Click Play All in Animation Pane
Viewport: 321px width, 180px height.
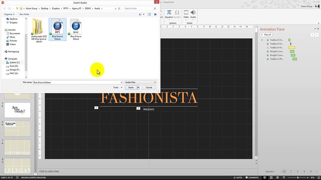(266, 34)
